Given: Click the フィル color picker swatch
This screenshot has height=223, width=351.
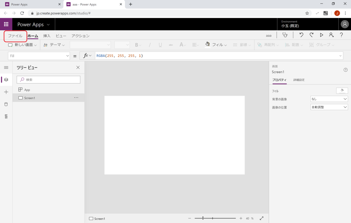Looking at the screenshot, I should click(x=342, y=91).
